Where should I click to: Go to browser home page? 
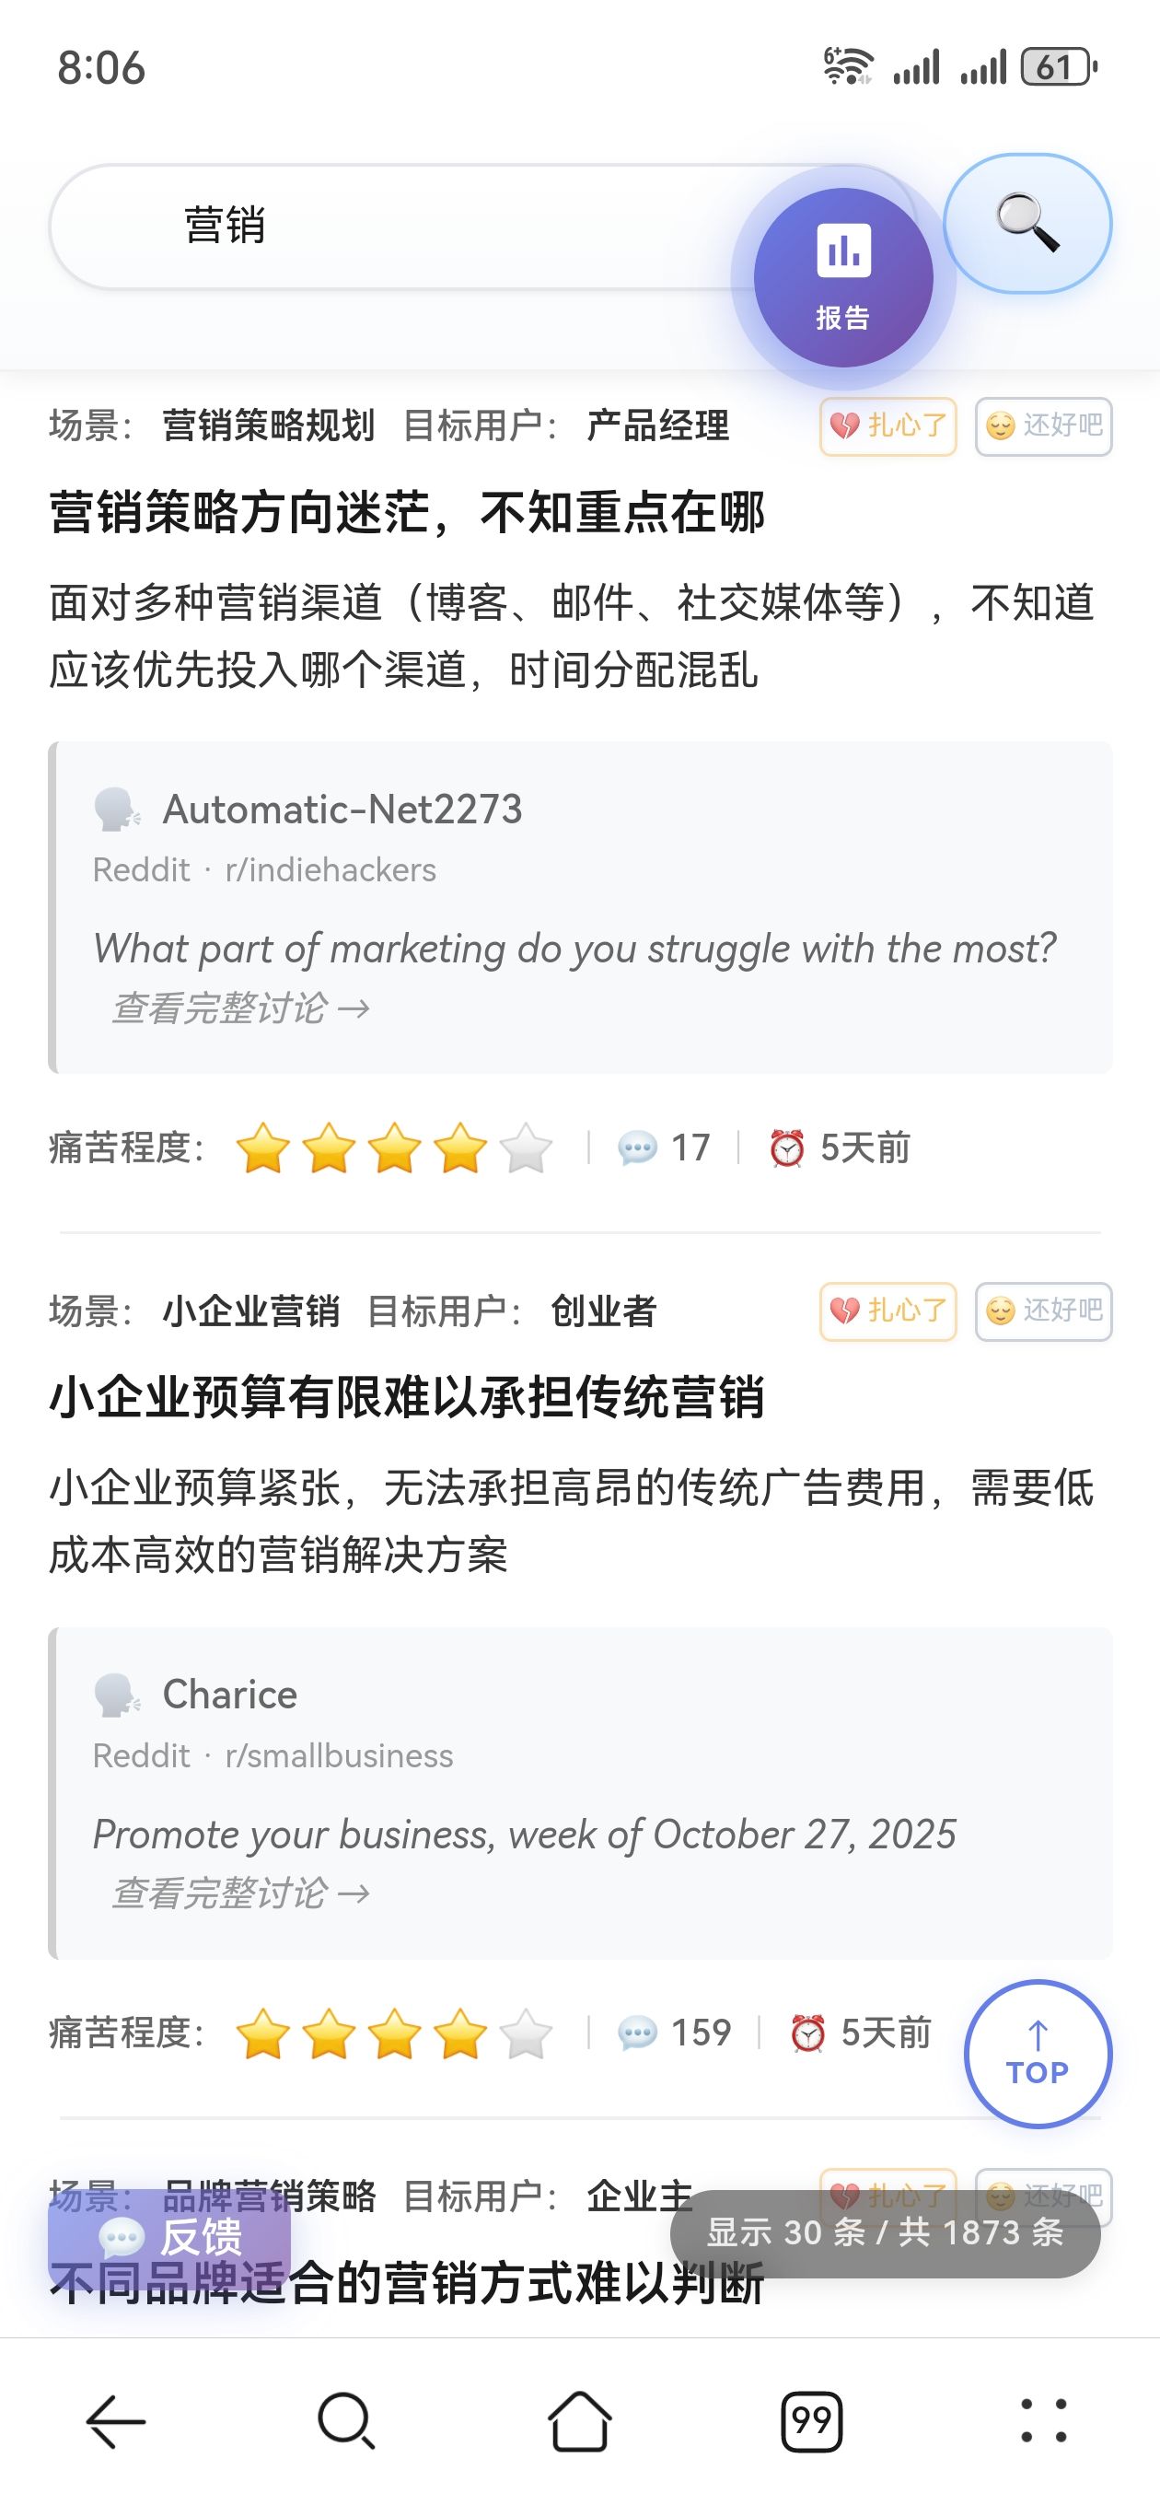(579, 2420)
